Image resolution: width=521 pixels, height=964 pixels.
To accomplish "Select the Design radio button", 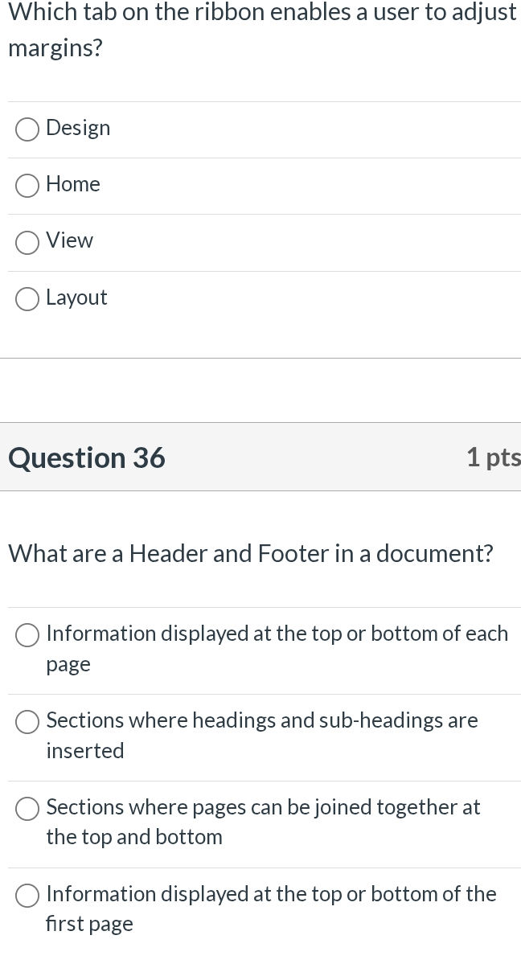I will click(x=27, y=129).
